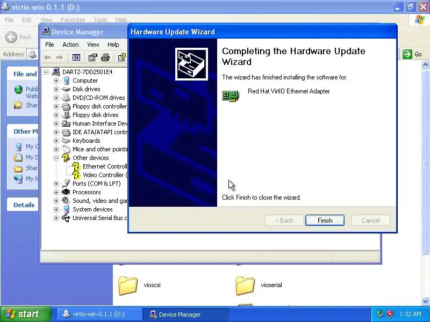Open the Action menu in Device Manager
The width and height of the screenshot is (430, 322).
(70, 45)
